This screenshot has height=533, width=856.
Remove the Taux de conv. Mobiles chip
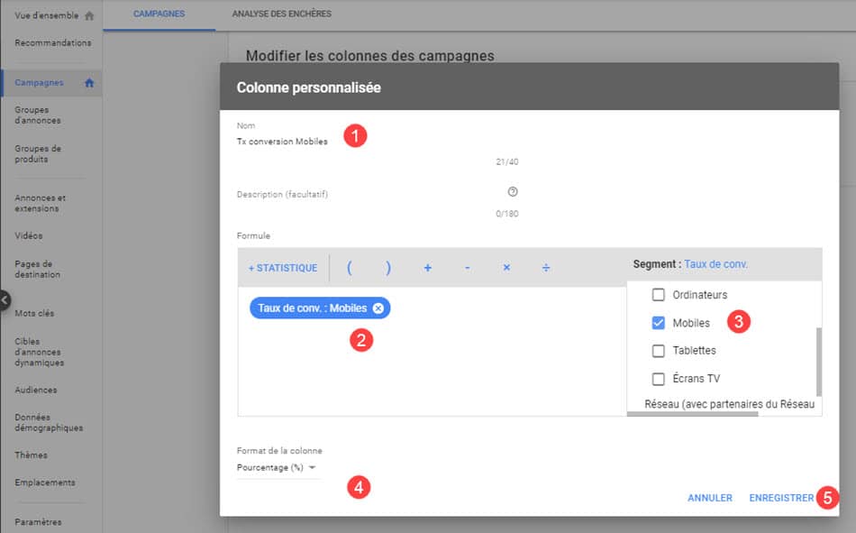pyautogui.click(x=378, y=308)
